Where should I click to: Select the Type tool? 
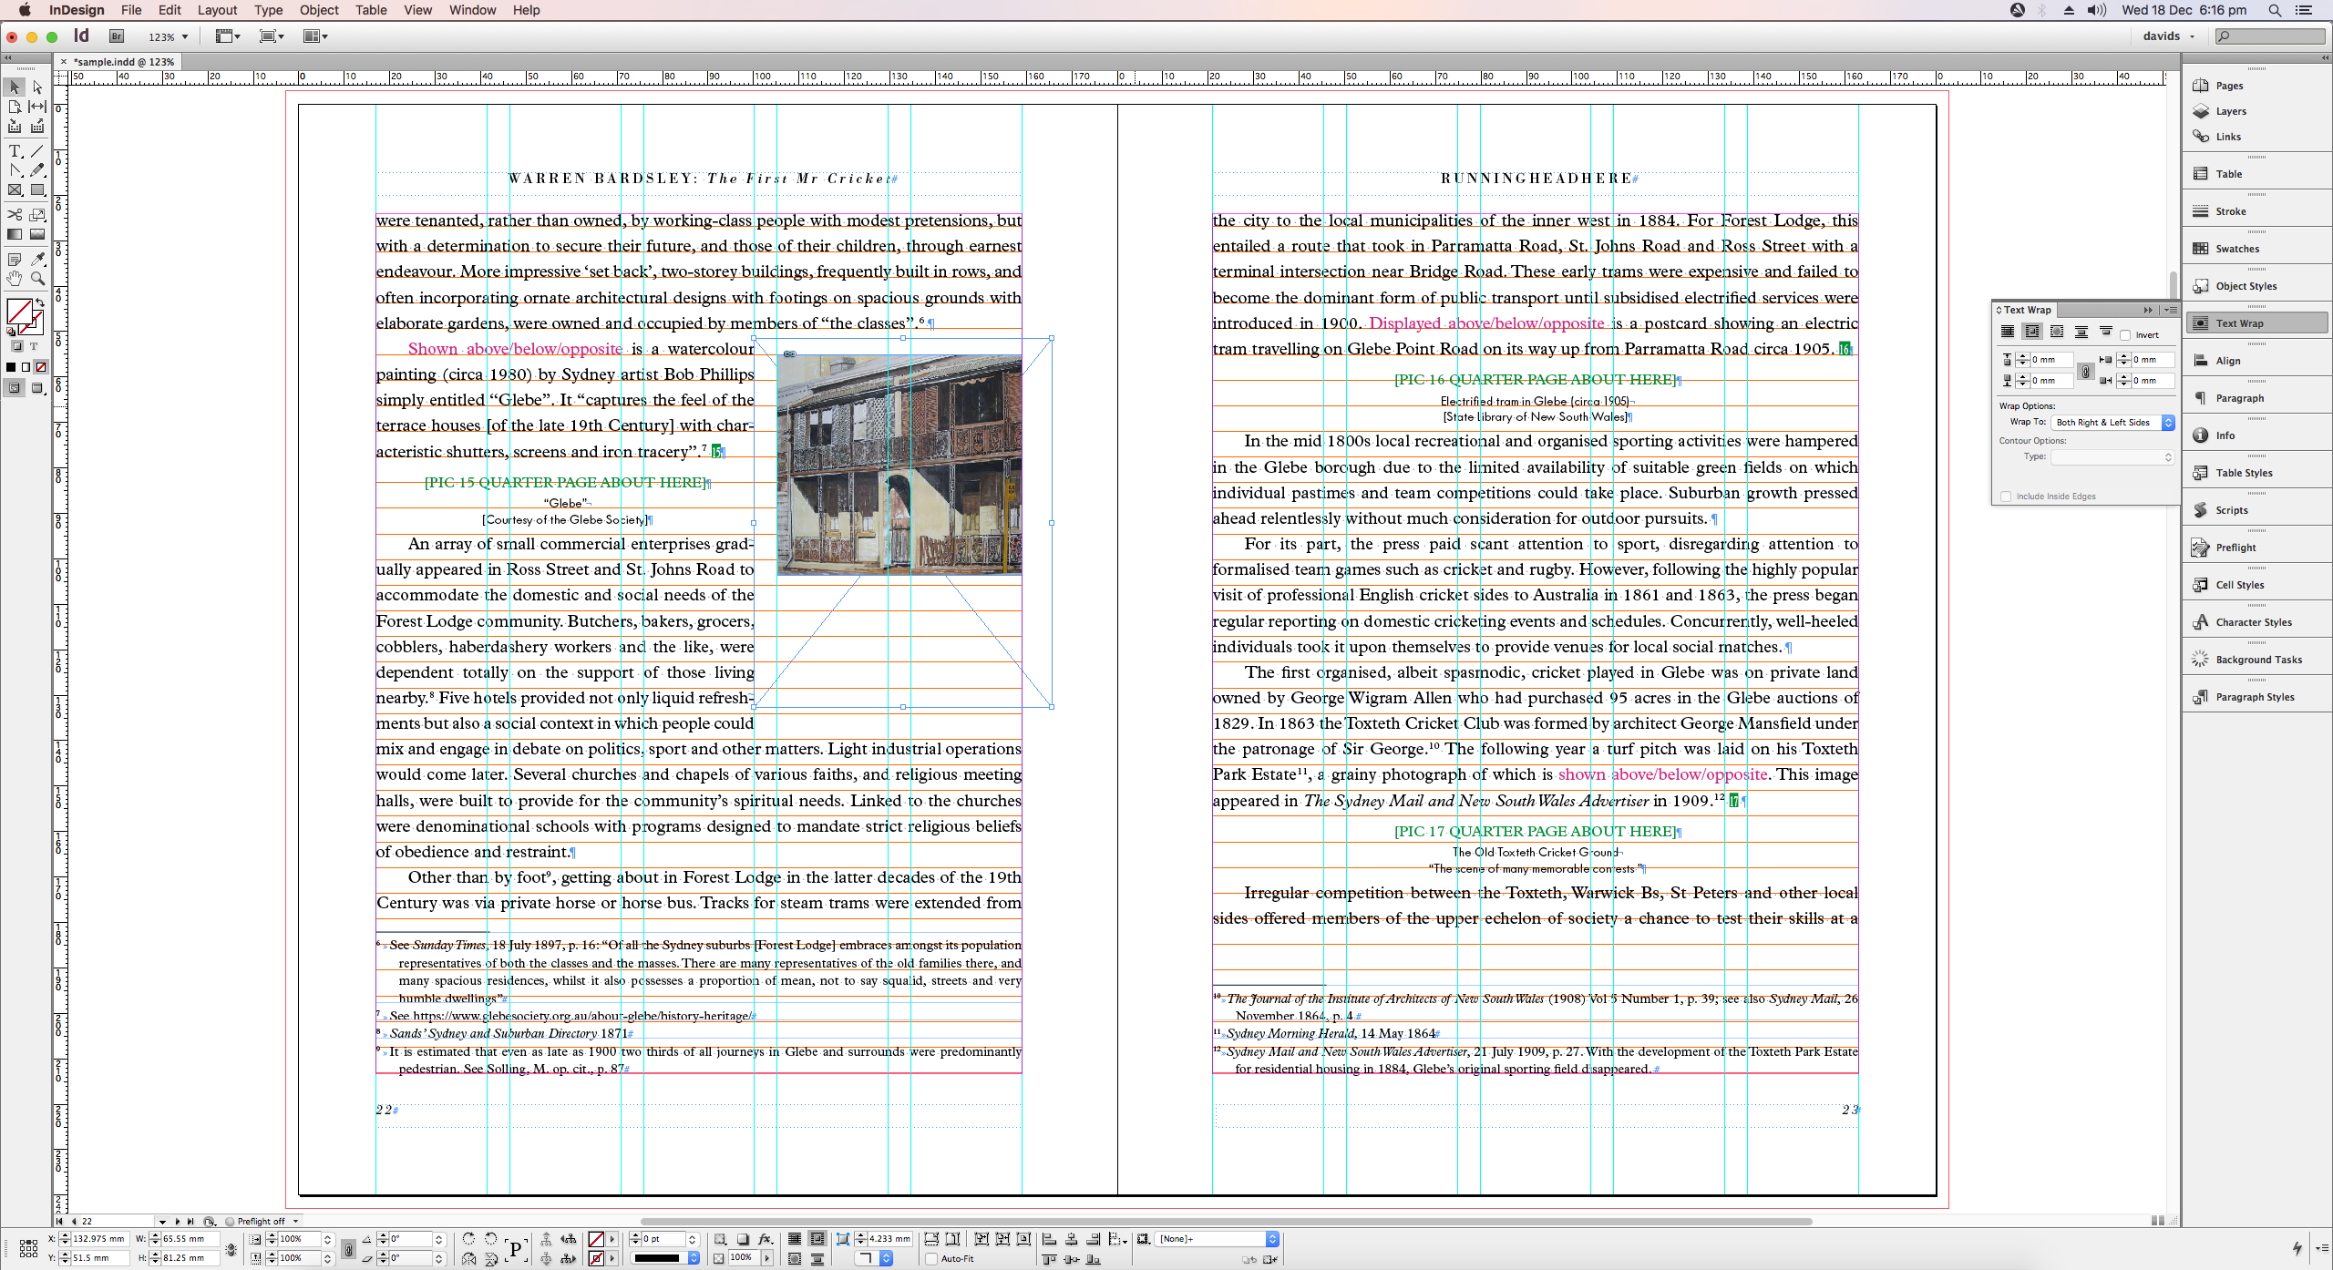pyautogui.click(x=15, y=151)
